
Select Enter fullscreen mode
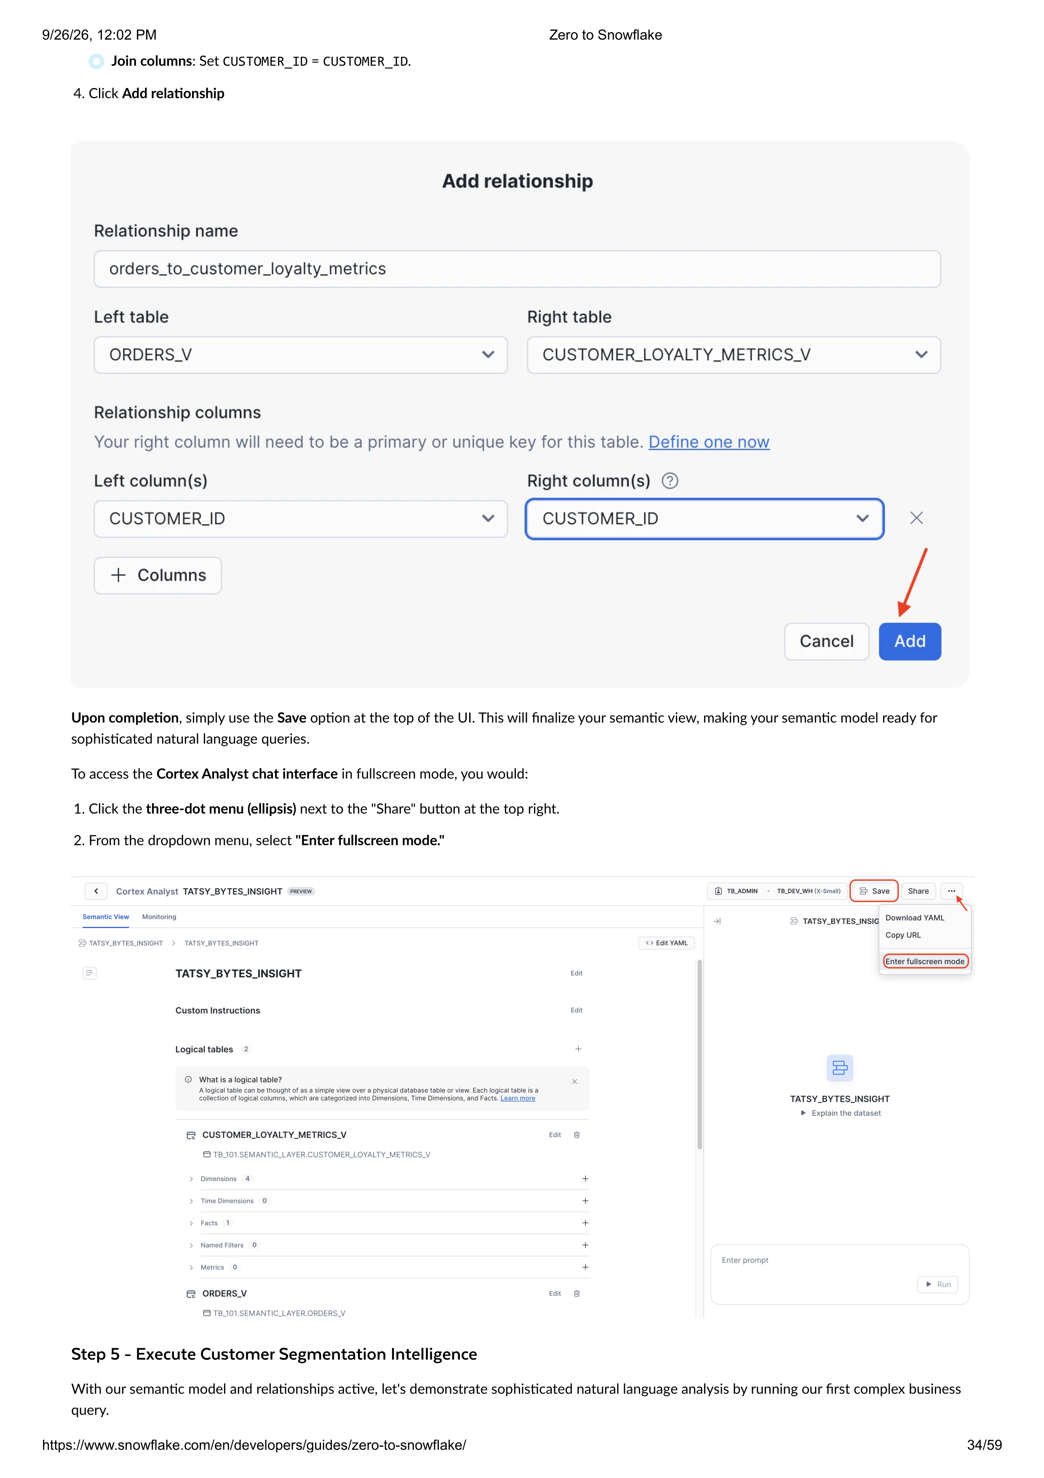(925, 962)
